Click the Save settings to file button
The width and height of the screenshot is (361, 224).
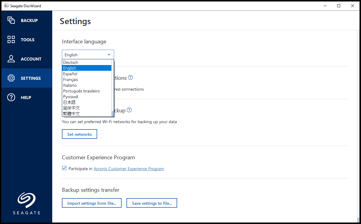[152, 203]
